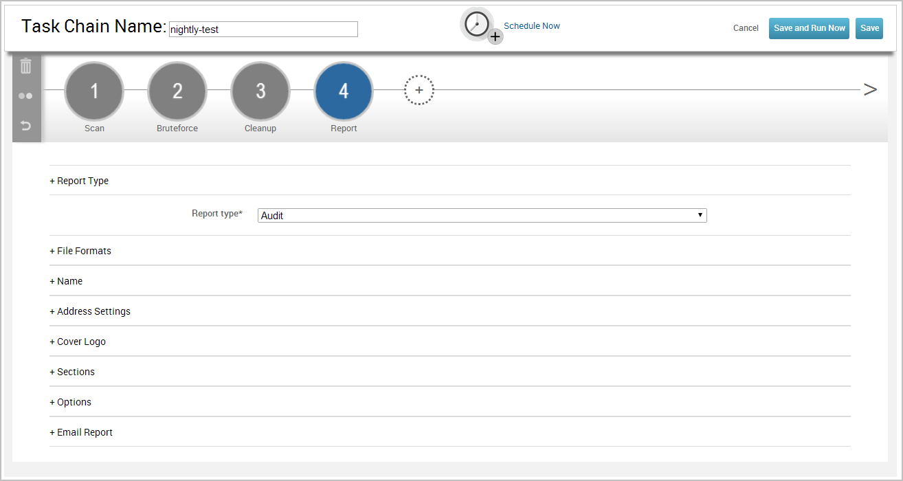
Task: Click the trash delete task icon
Action: pos(26,66)
